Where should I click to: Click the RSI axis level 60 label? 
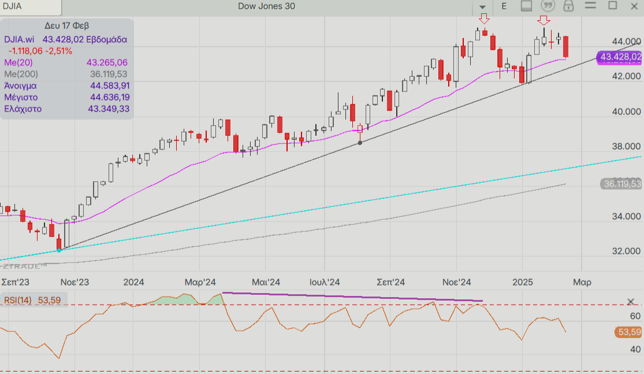coord(635,316)
